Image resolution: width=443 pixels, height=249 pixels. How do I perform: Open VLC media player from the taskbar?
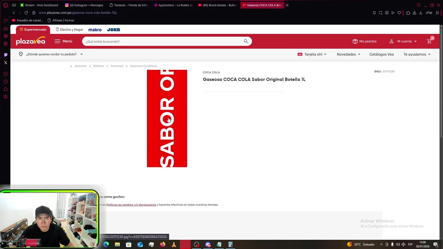174,245
